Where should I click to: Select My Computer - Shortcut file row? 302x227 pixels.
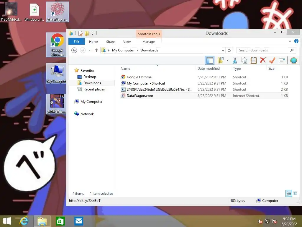(204, 83)
